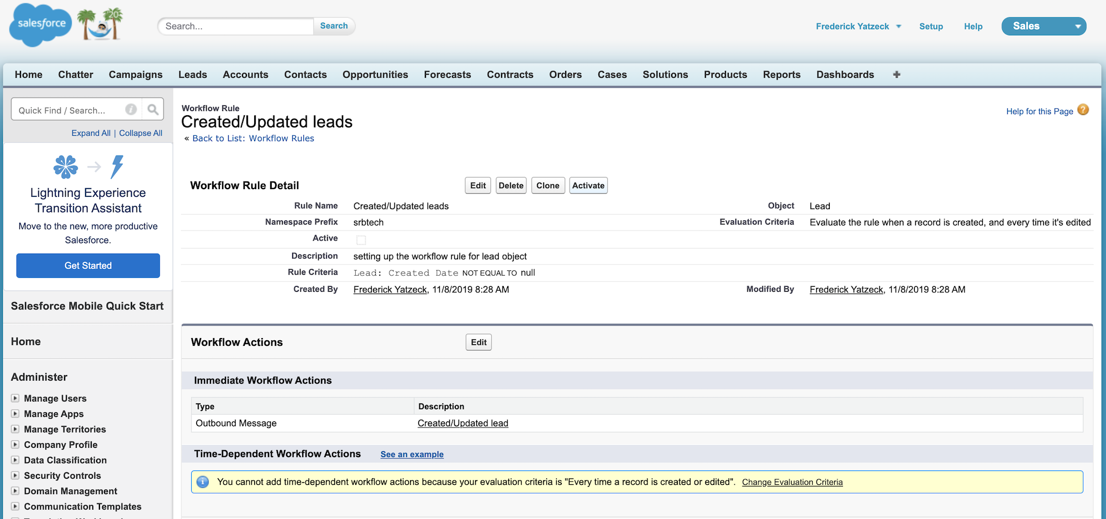Image resolution: width=1106 pixels, height=519 pixels.
Task: Click the global Search input field
Action: coord(236,26)
